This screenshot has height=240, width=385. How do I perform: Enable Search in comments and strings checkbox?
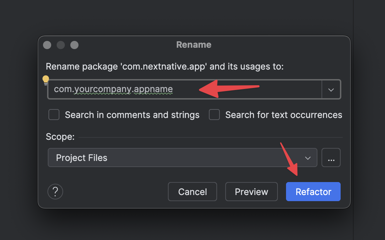pos(54,115)
